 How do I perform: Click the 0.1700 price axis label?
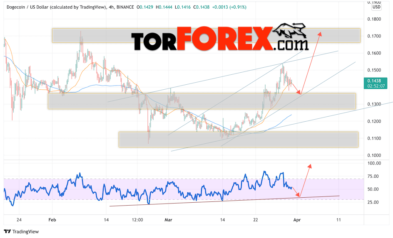(x=374, y=36)
